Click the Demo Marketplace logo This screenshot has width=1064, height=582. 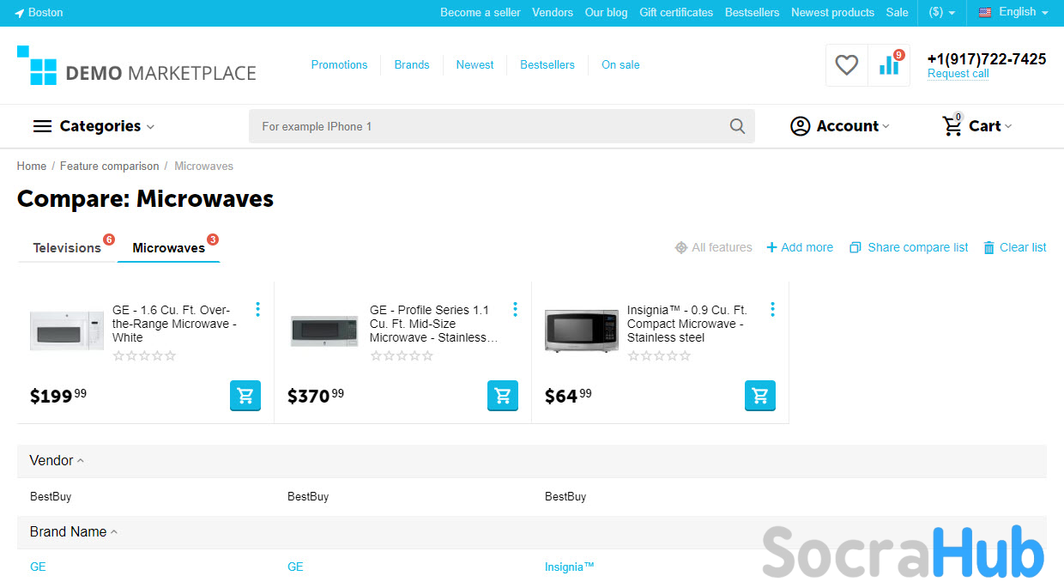tap(136, 66)
